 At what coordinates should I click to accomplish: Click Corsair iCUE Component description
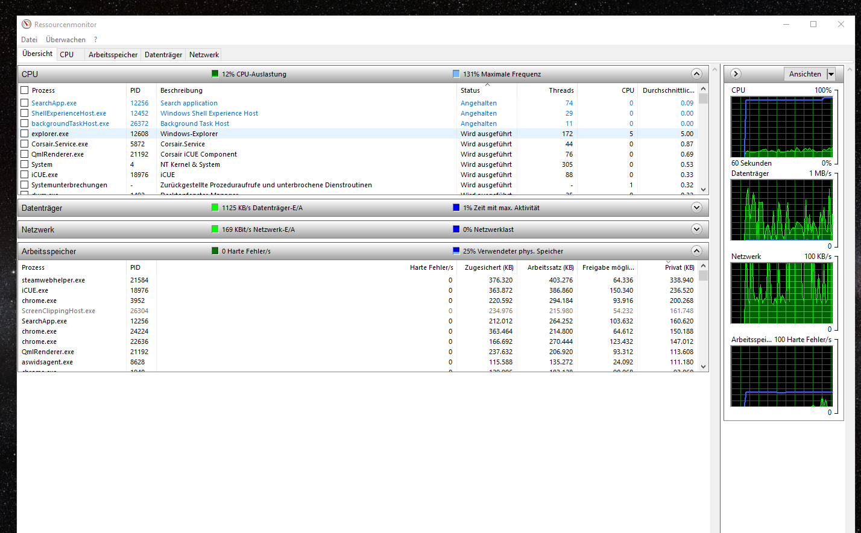[198, 154]
